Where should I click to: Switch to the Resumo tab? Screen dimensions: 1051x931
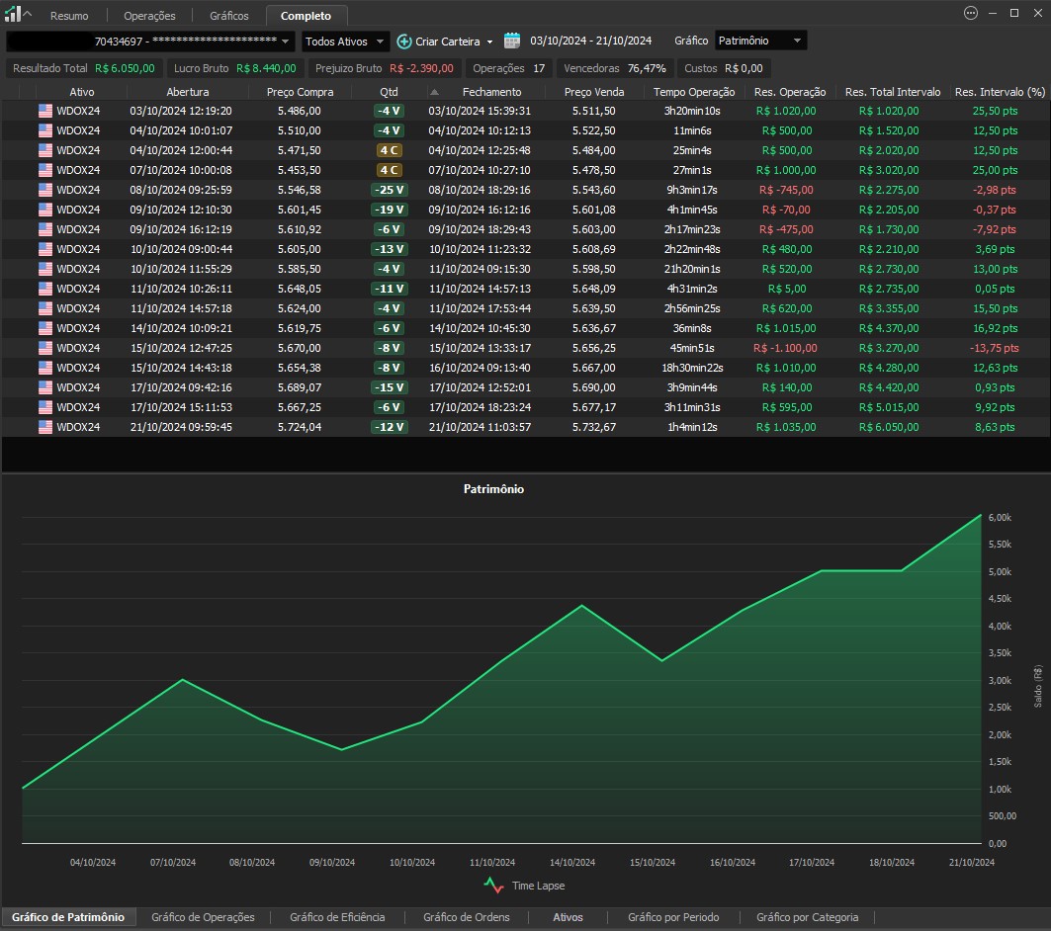(69, 16)
